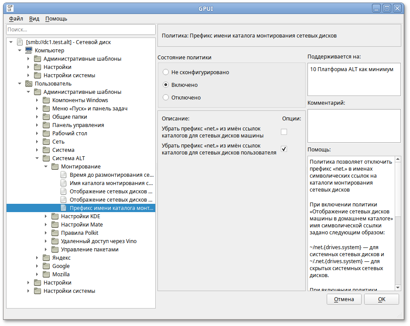Expand the Mozilla tree node
This screenshot has height=326, width=410.
pyautogui.click(x=37, y=275)
